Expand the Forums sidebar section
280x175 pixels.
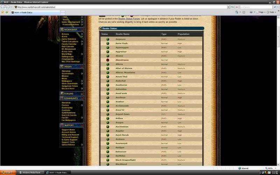[82, 94]
